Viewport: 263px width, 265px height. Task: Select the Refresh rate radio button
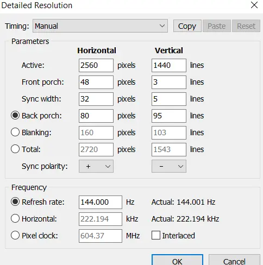pyautogui.click(x=15, y=202)
